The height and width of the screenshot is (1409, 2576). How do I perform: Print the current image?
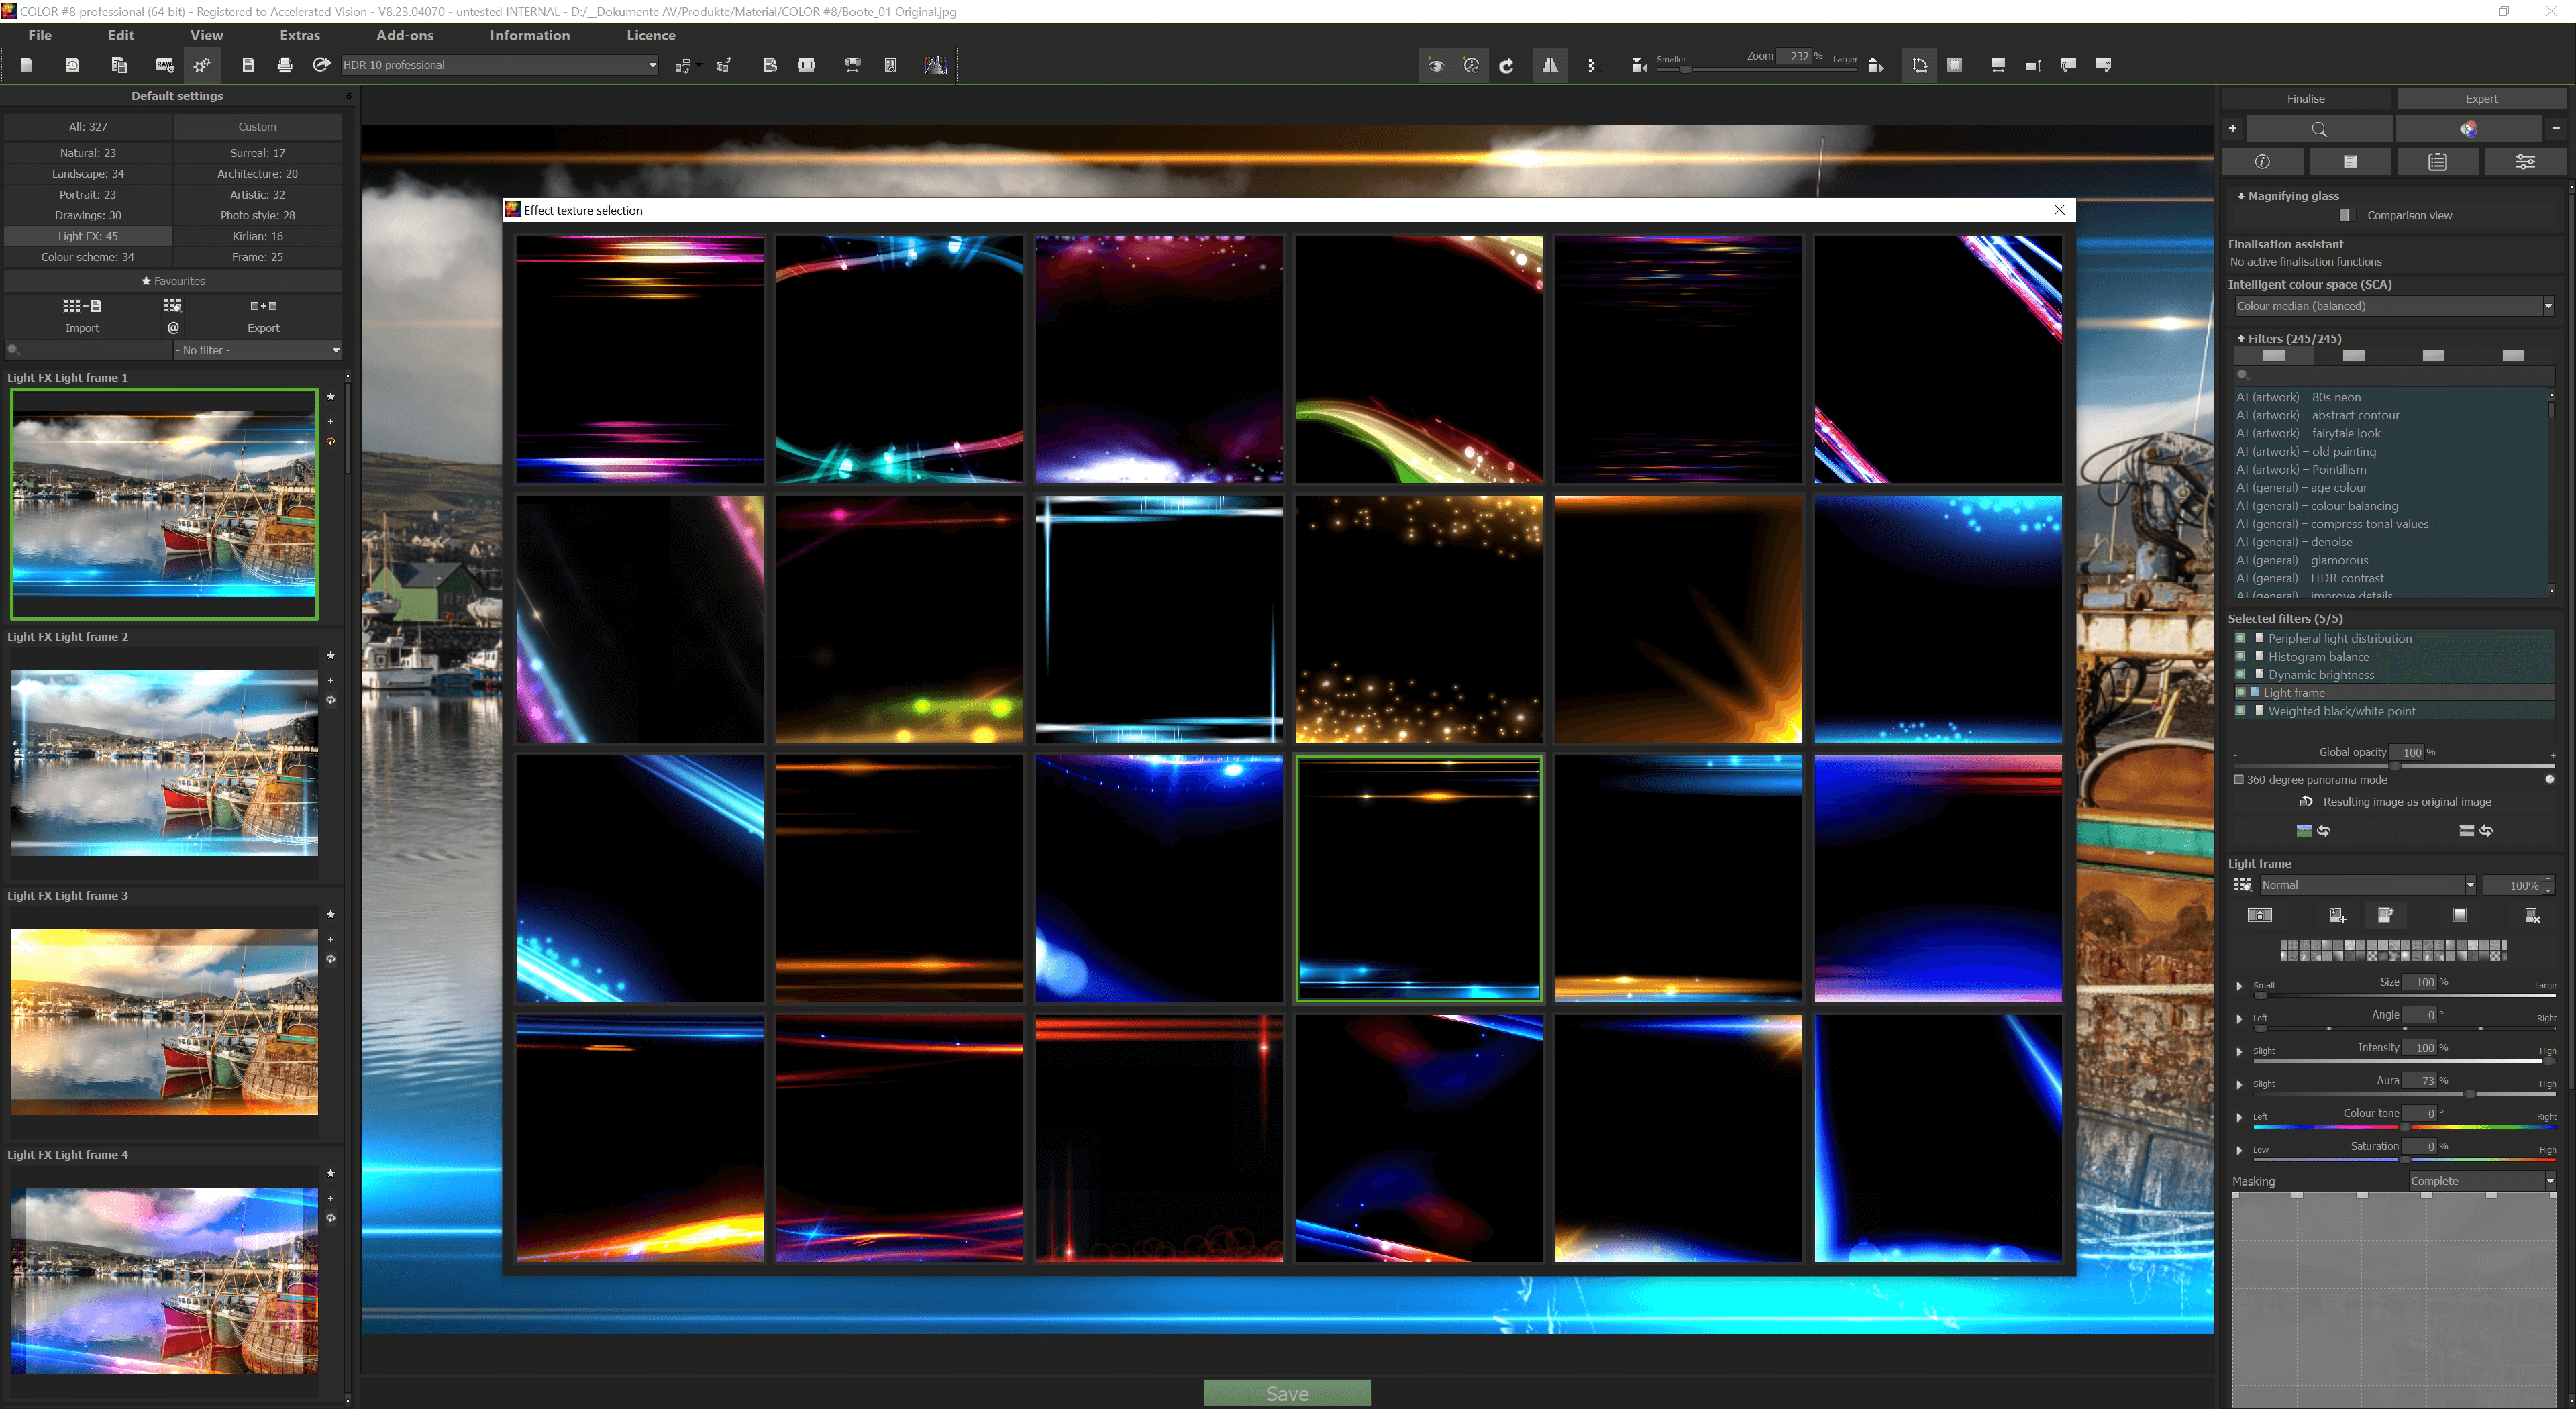[285, 65]
